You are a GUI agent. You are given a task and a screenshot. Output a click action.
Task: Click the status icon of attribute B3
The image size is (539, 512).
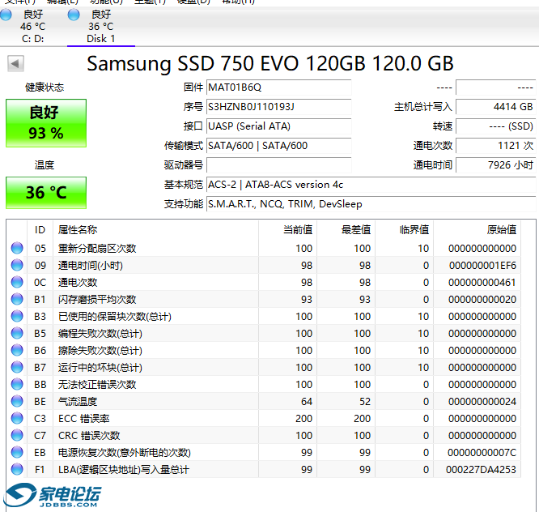[x=17, y=316]
